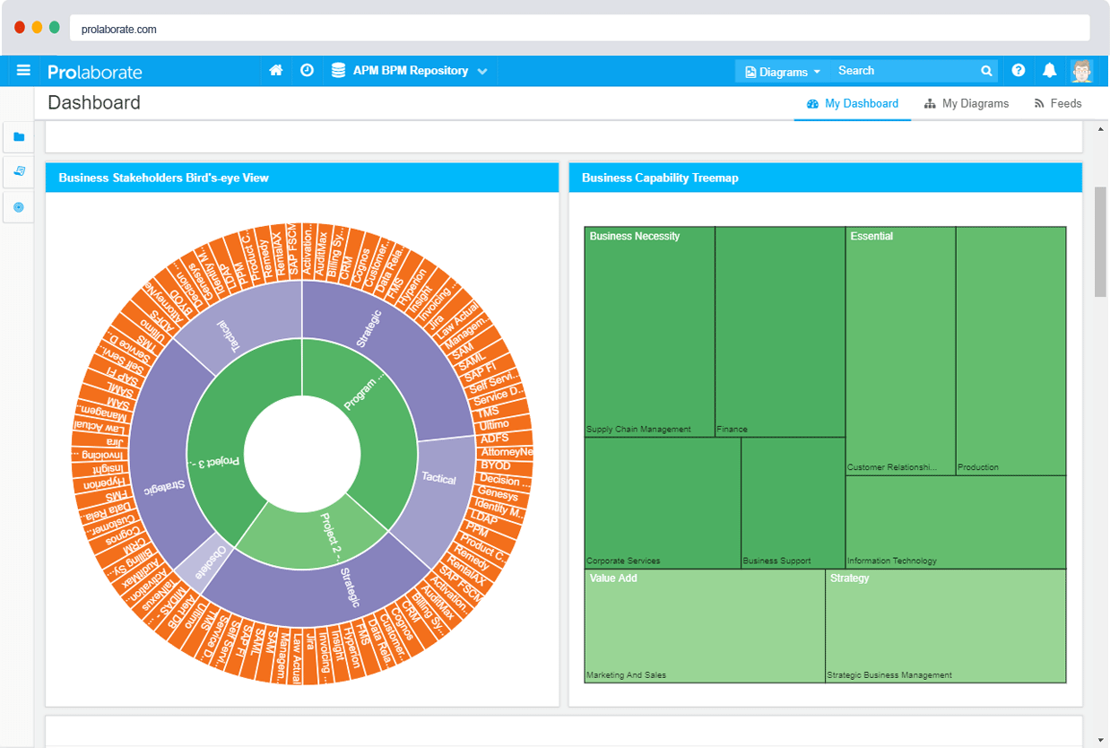Click the target circle sidebar icon
Image resolution: width=1110 pixels, height=748 pixels.
tap(19, 207)
